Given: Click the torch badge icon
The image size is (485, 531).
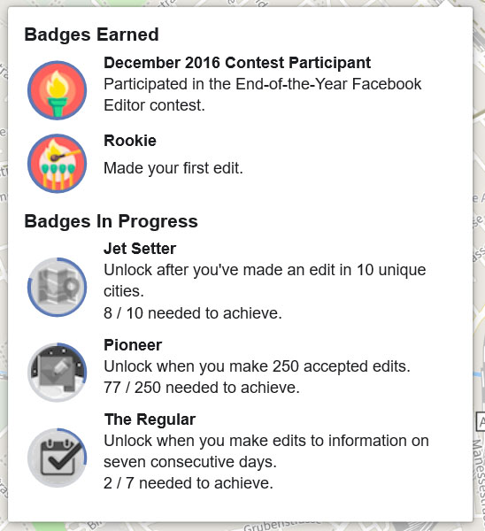Looking at the screenshot, I should point(57,90).
